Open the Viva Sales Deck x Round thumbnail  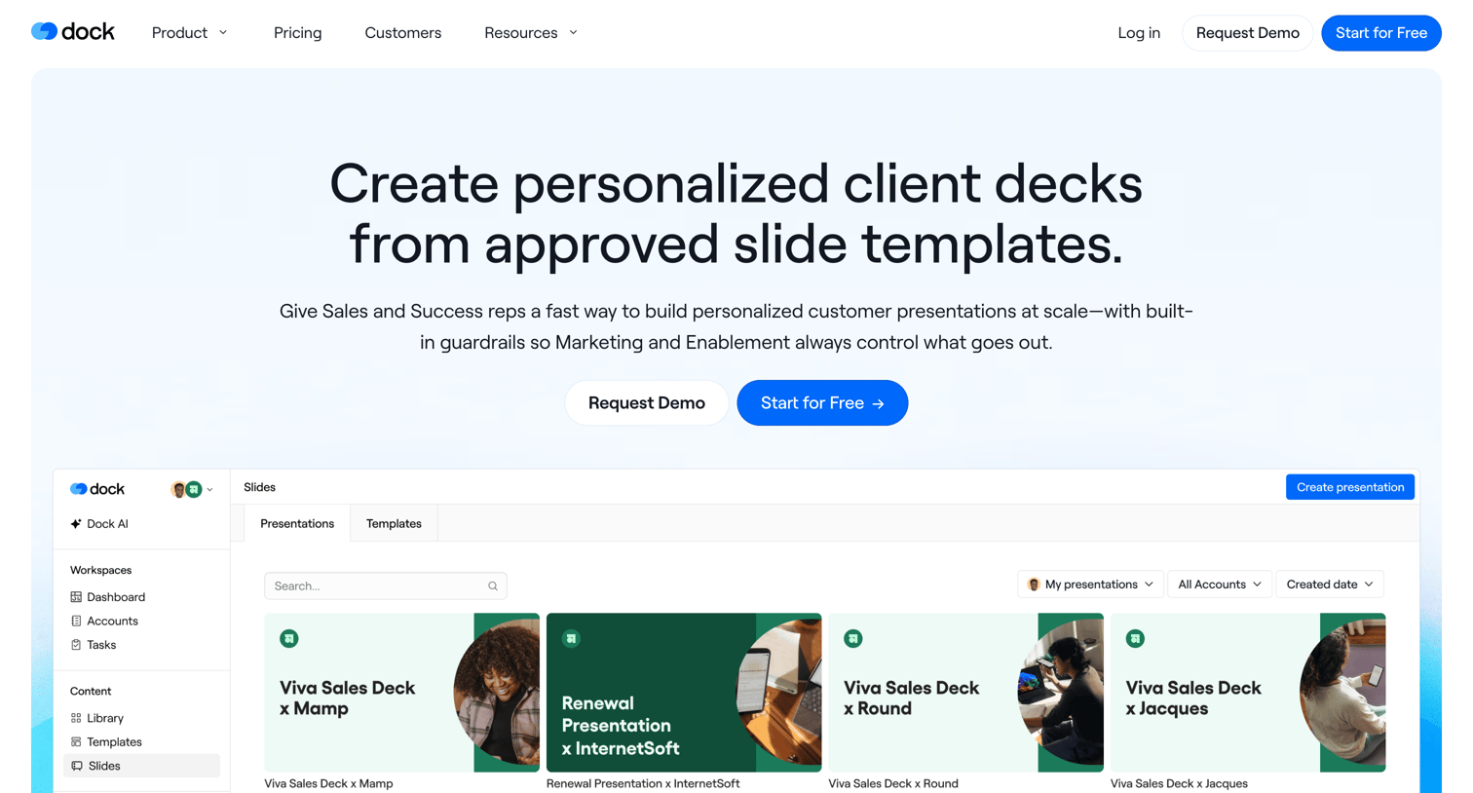click(966, 693)
